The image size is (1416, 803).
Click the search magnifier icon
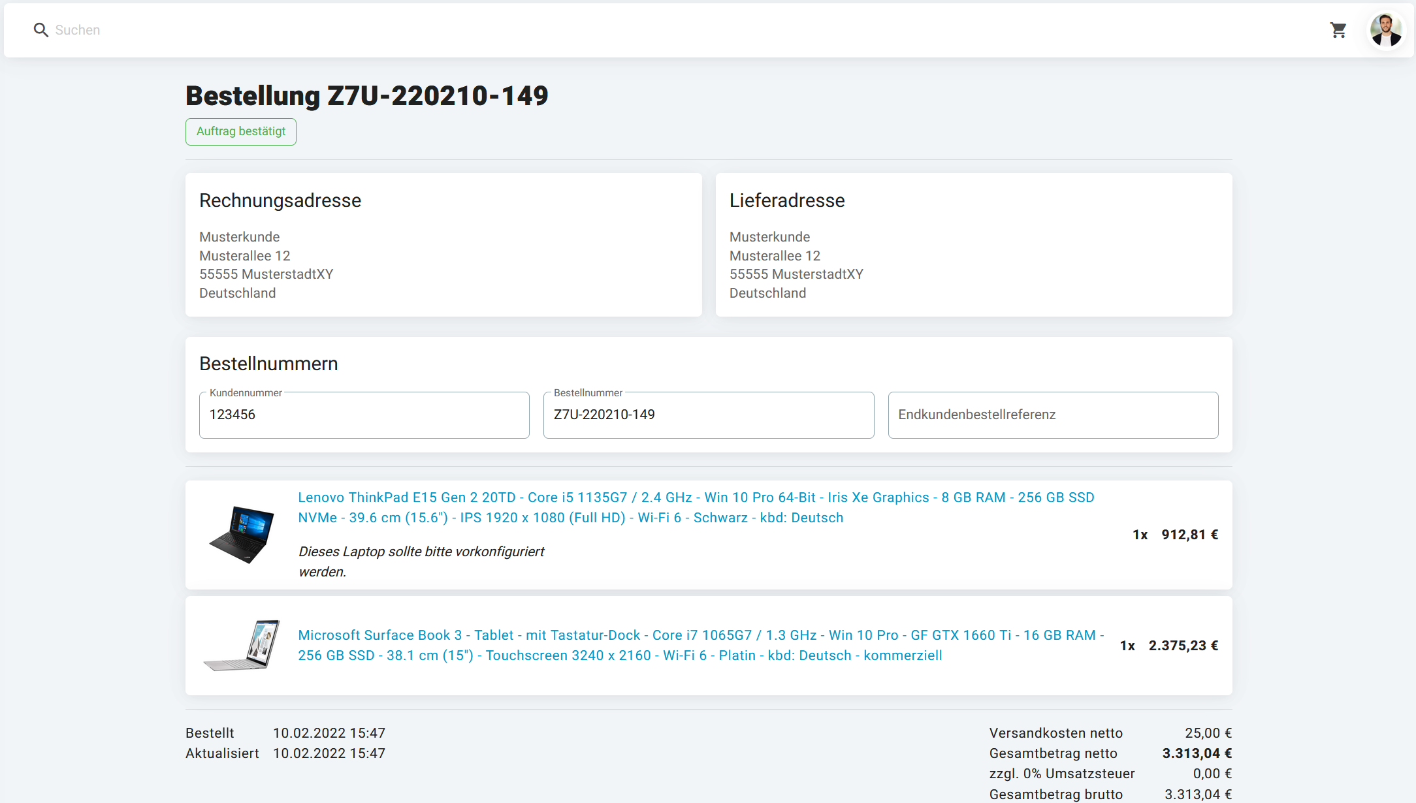click(40, 30)
